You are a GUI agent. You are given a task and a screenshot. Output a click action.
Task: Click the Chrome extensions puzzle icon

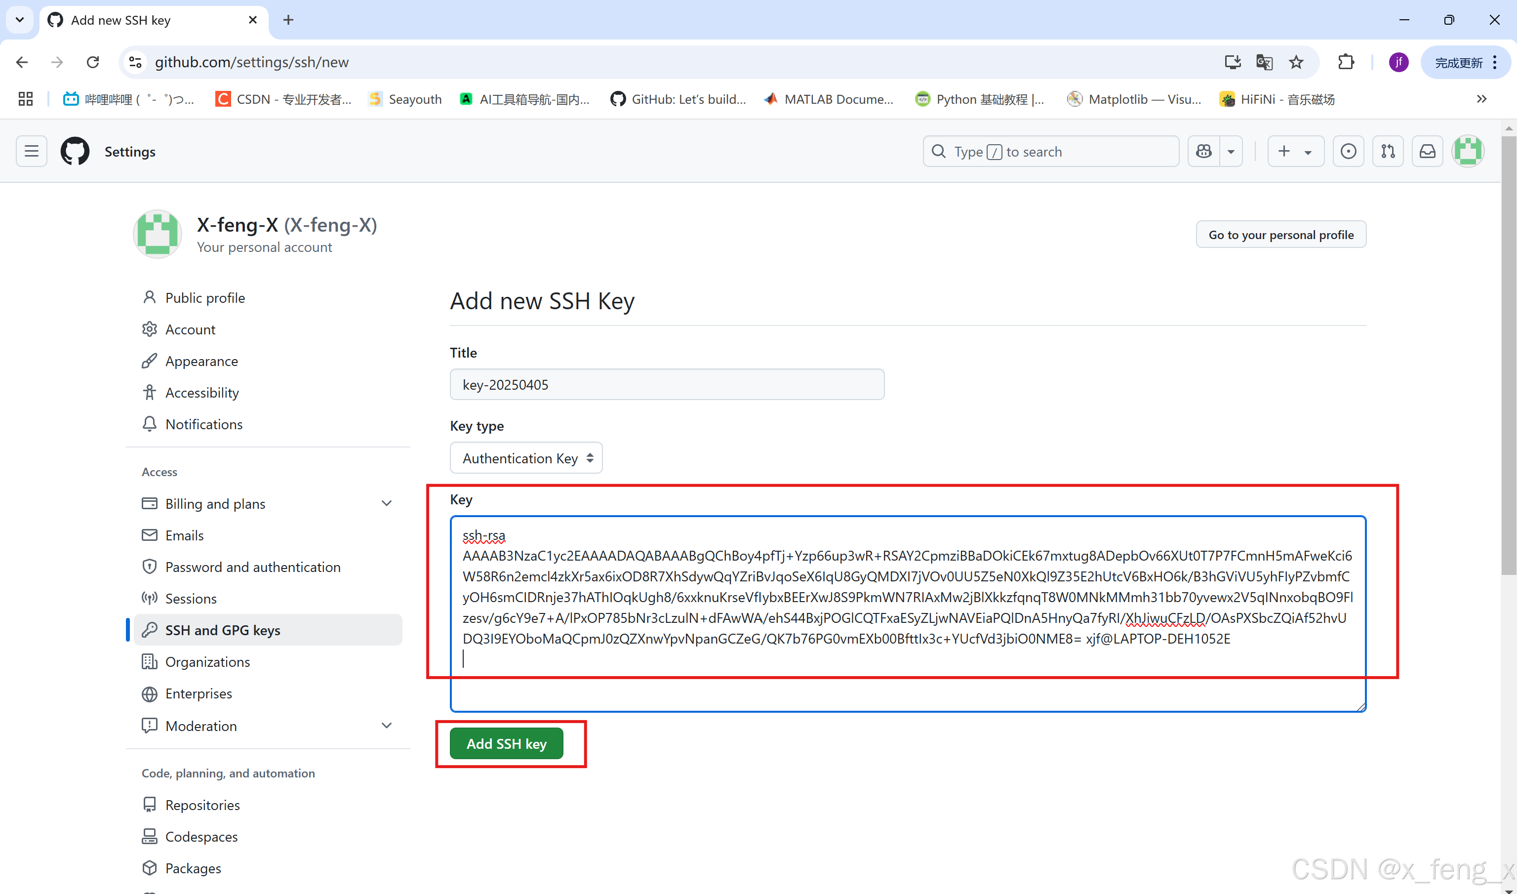(1345, 62)
